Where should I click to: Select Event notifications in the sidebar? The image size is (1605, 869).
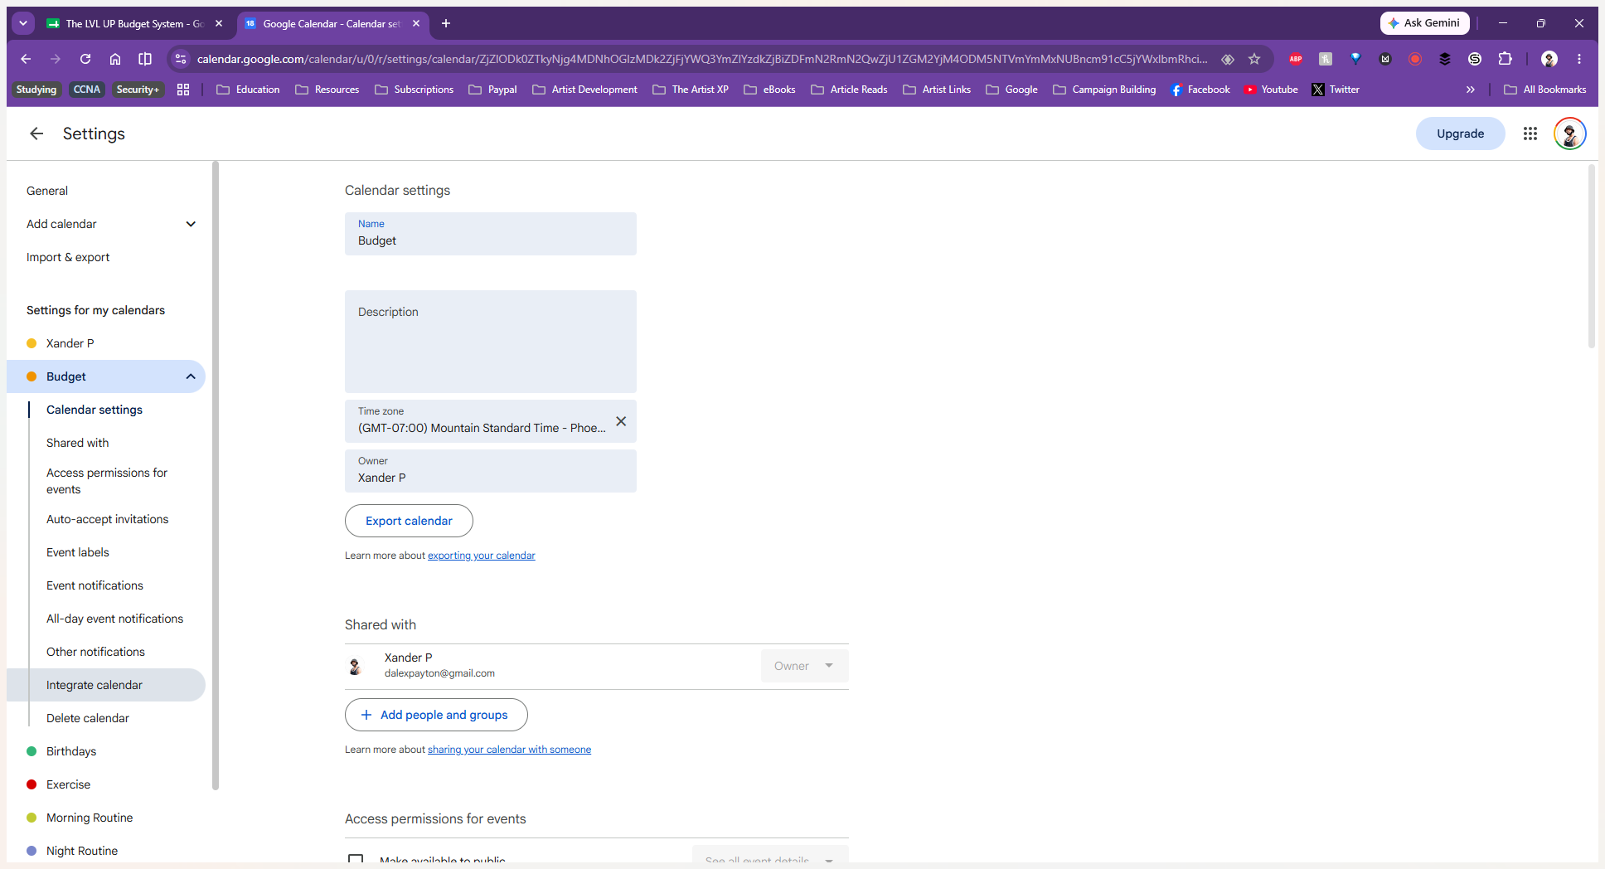coord(95,585)
